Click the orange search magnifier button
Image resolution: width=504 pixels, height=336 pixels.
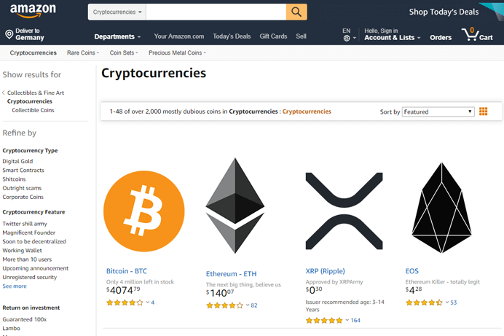click(x=296, y=12)
